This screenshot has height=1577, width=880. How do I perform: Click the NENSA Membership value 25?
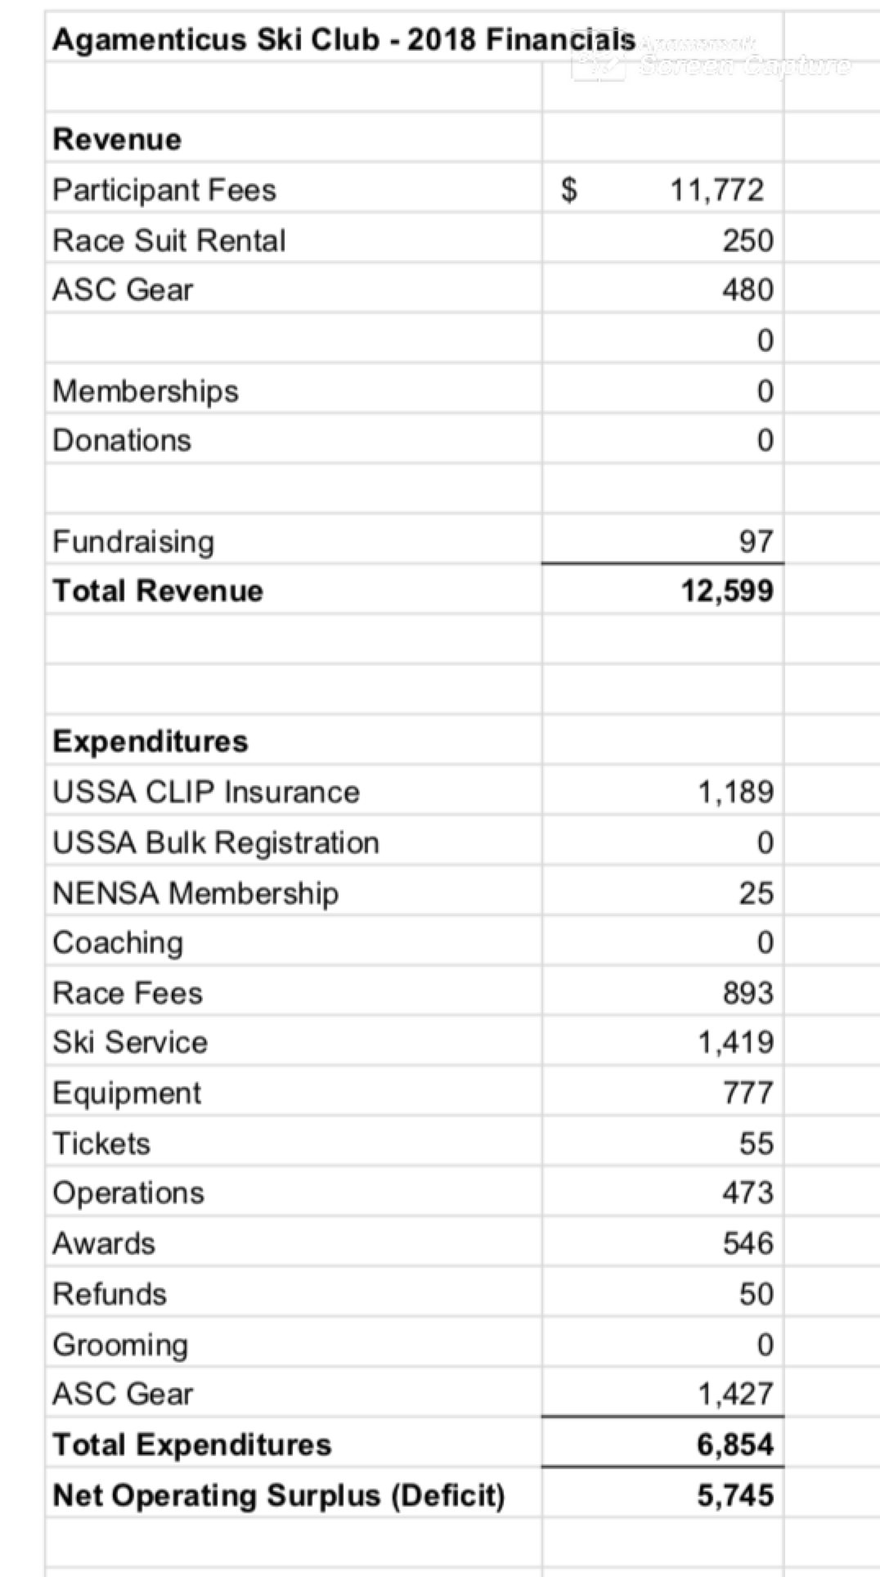(x=756, y=893)
